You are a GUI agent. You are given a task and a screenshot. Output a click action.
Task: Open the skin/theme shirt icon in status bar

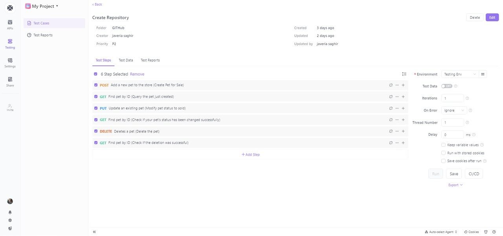pos(486,232)
